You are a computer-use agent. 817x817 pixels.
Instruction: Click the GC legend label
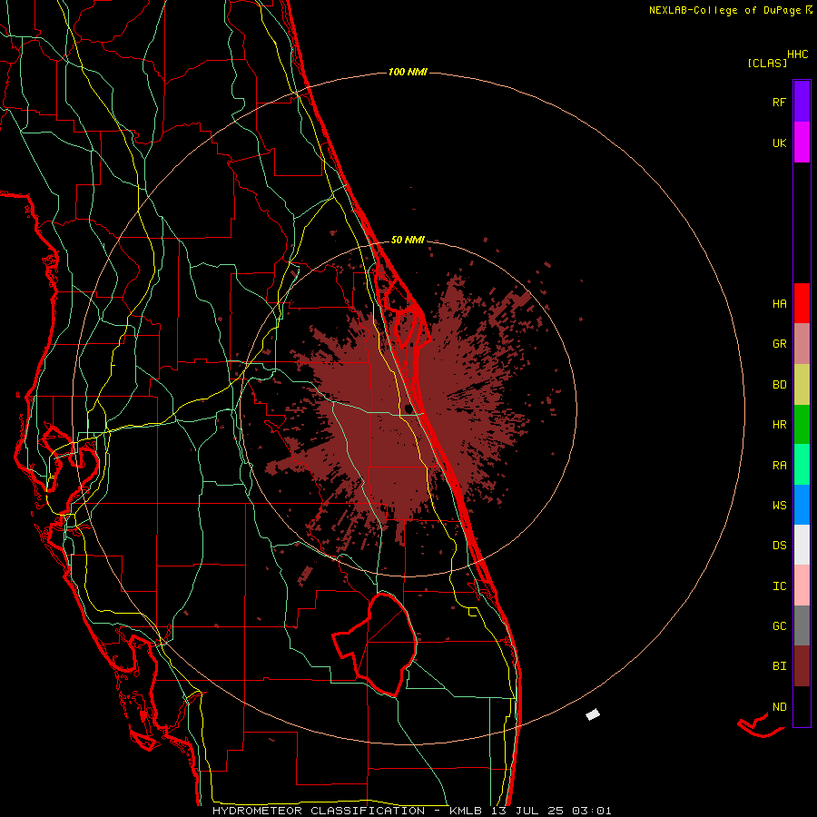click(x=779, y=626)
